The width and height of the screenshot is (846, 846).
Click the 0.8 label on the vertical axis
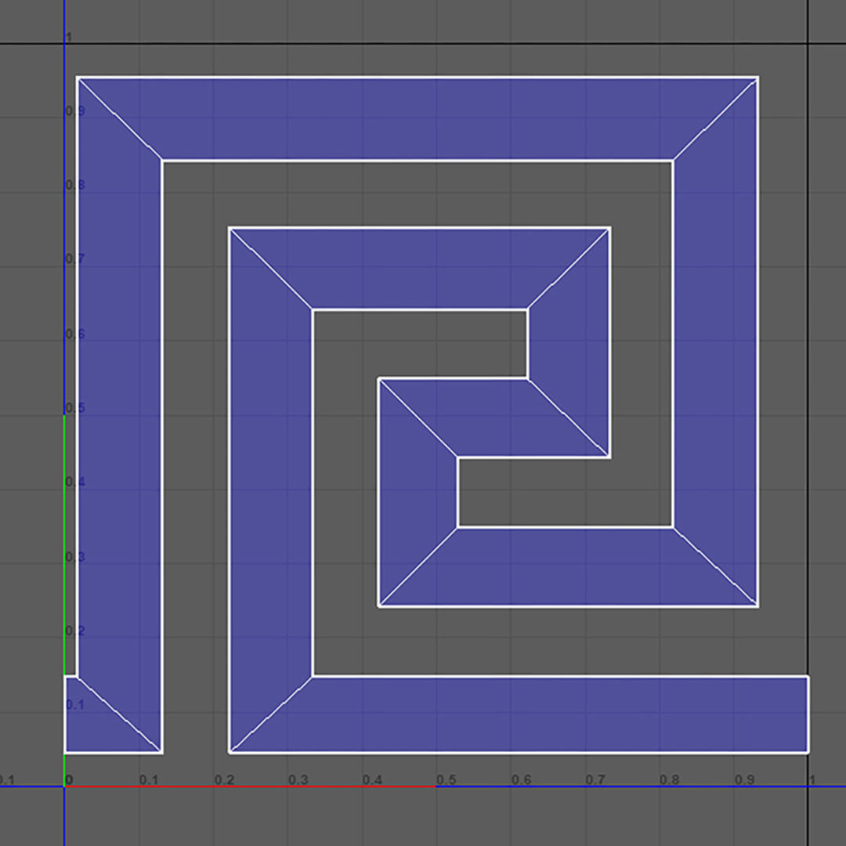pyautogui.click(x=75, y=185)
